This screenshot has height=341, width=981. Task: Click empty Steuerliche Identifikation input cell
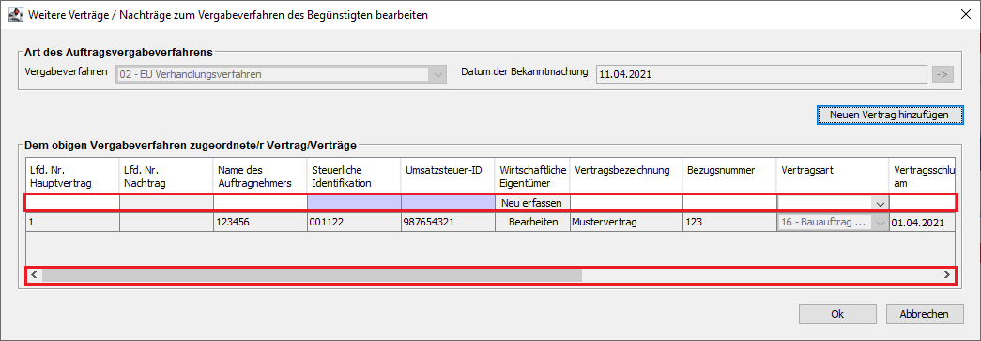point(354,203)
